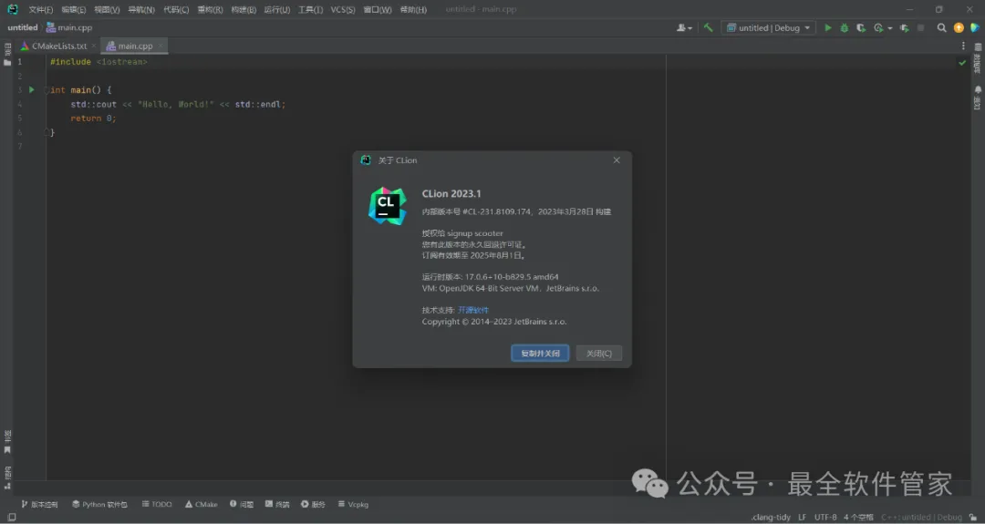Open the JetBrains Toolbox colorful icon
This screenshot has height=524, width=985.
coord(975,27)
